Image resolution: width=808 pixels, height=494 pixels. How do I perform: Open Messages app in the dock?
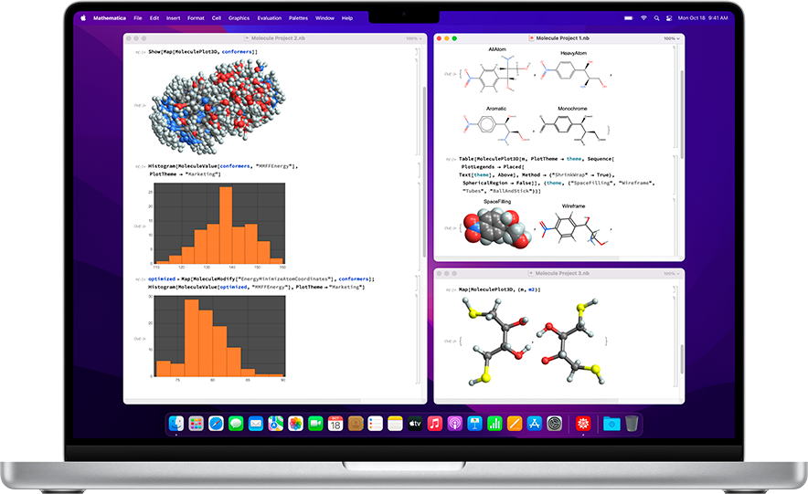pos(236,424)
